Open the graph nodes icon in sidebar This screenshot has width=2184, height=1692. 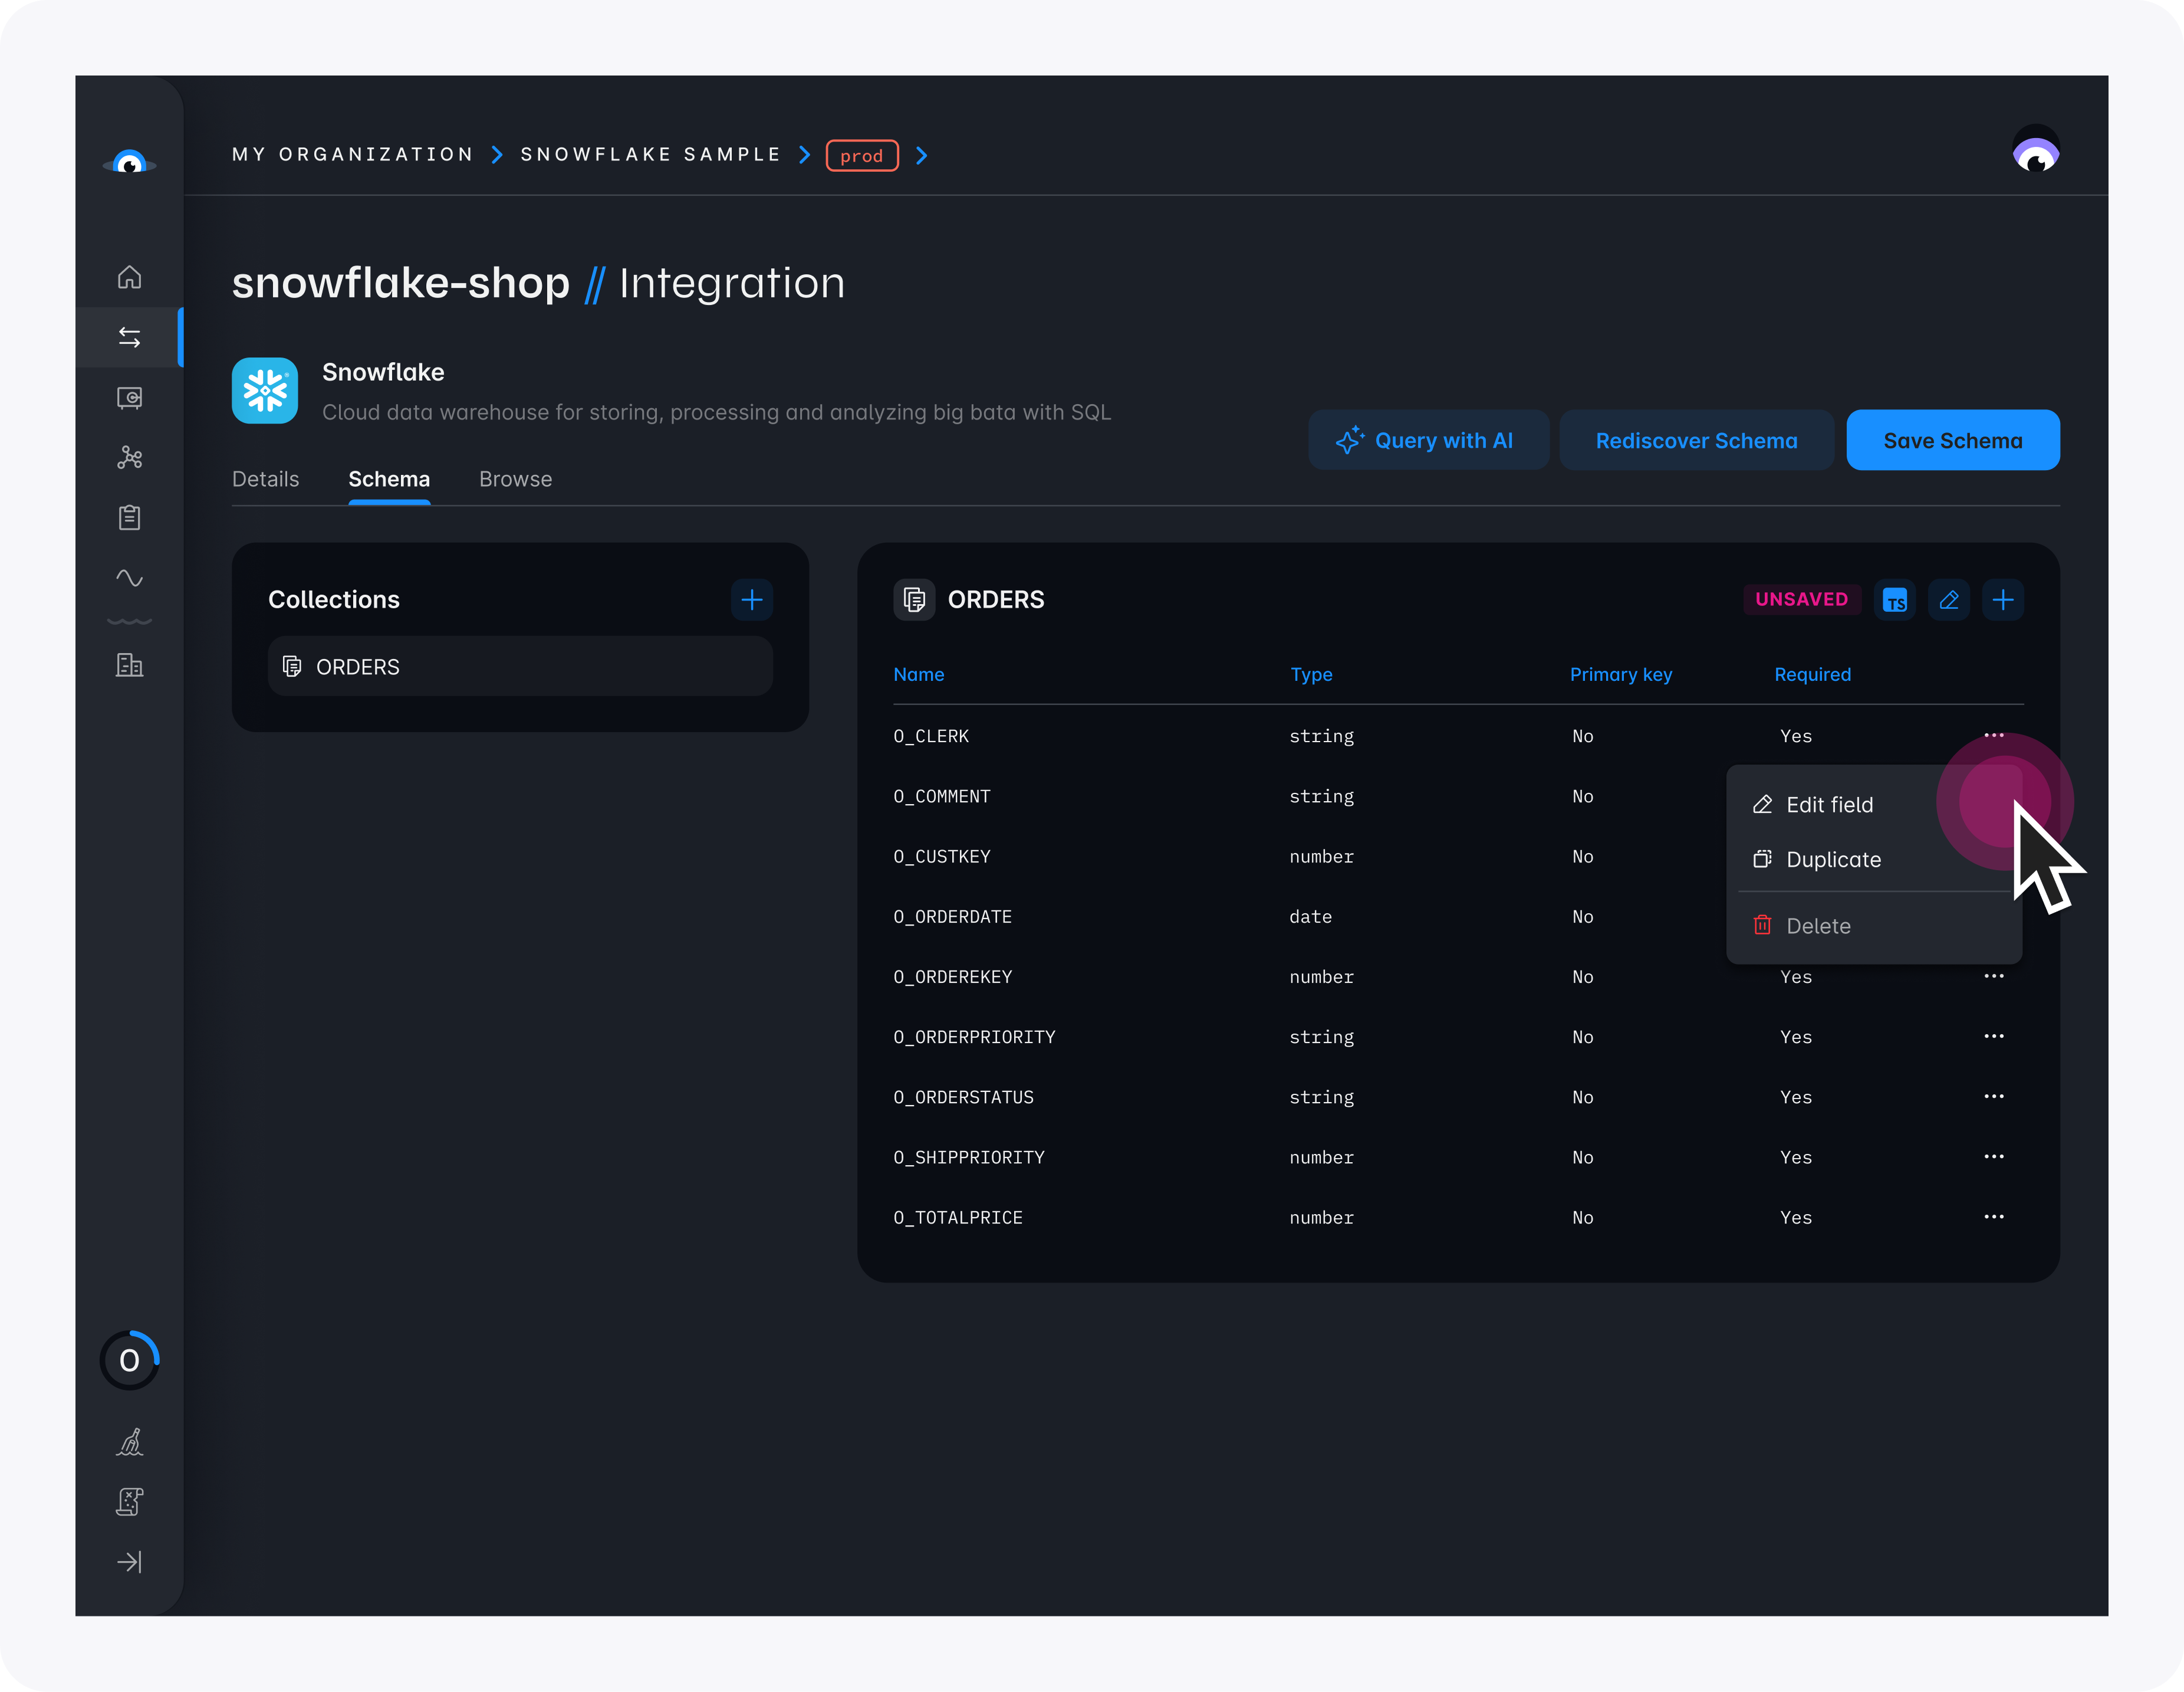(129, 457)
